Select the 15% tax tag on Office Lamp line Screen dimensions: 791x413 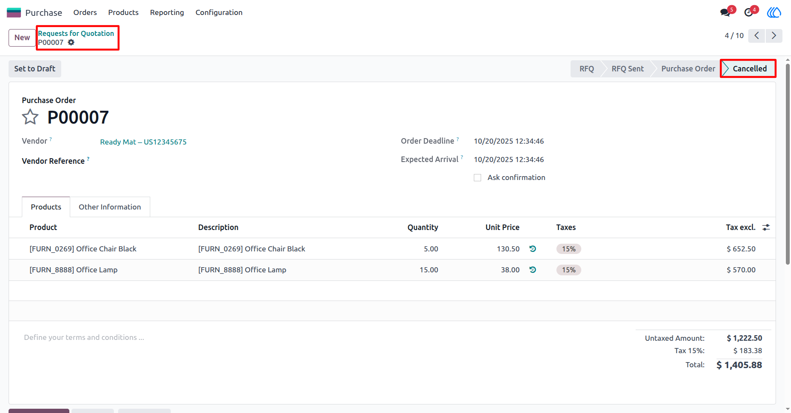[569, 270]
